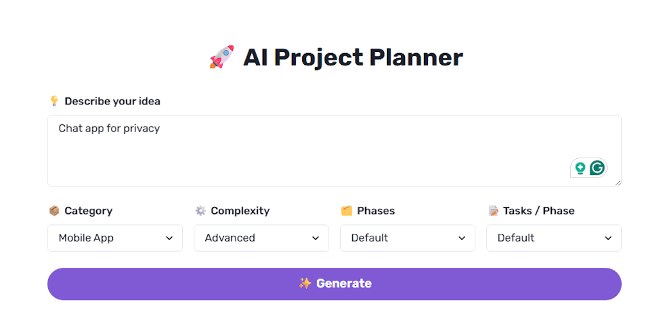Click the green lightbulb extension icon in textarea
Viewport: 657px width, 328px height.
click(x=580, y=168)
